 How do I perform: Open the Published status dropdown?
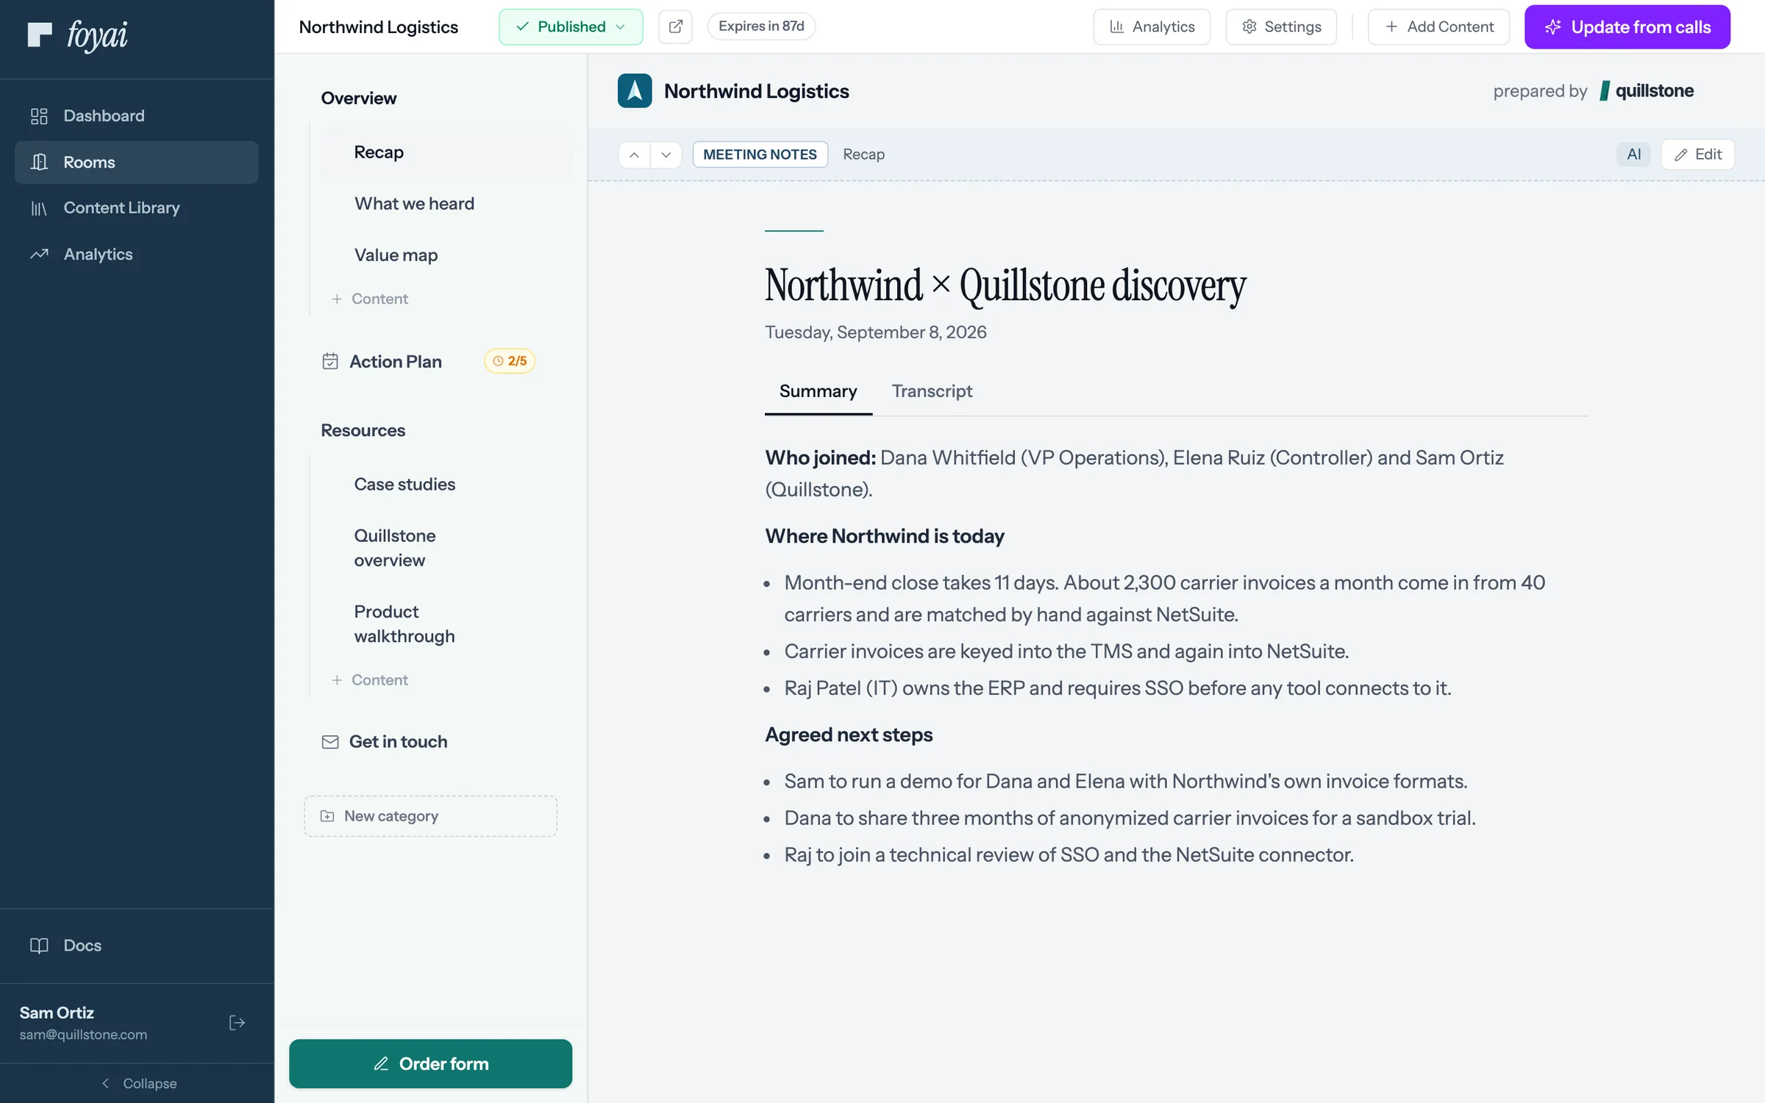click(571, 26)
